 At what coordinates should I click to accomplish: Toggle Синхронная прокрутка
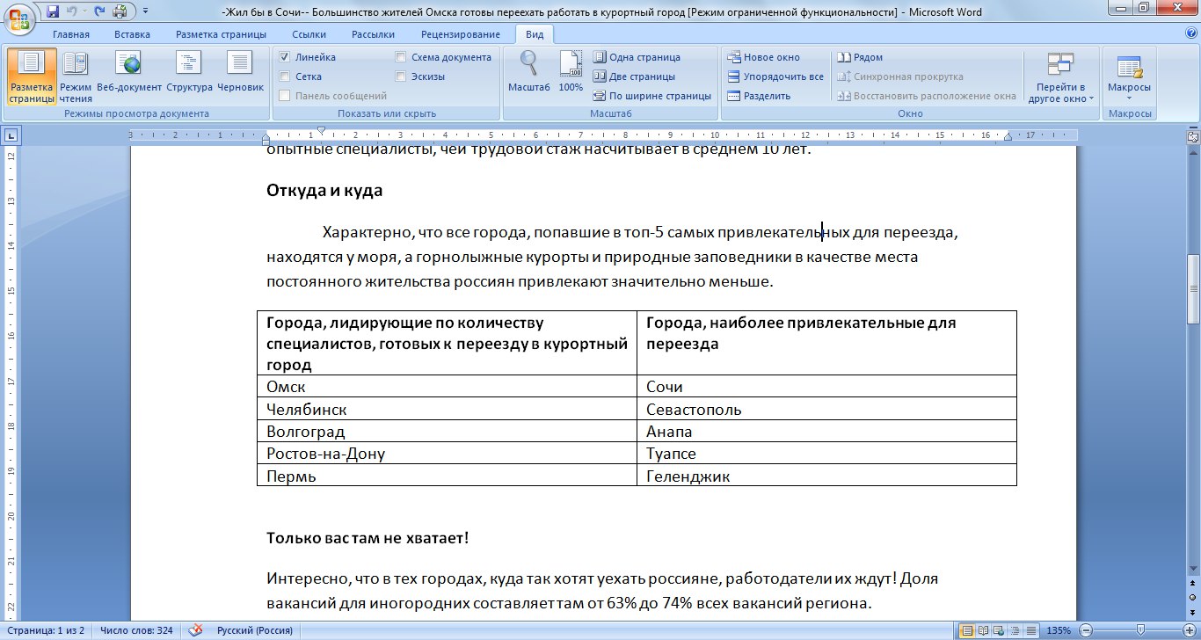click(900, 76)
